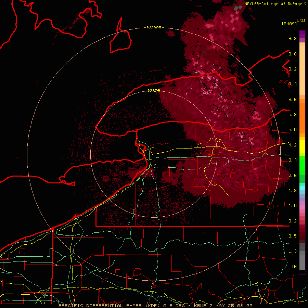The image size is (308, 308).
Task: Click the 6.6 scale value
Action: coord(293,99)
